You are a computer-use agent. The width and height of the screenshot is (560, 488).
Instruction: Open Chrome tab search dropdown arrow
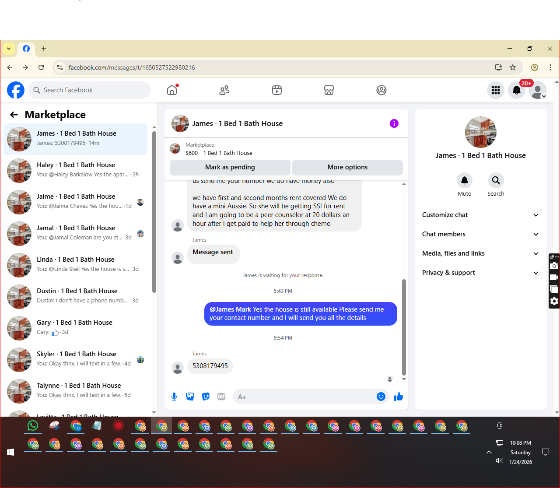pos(9,49)
